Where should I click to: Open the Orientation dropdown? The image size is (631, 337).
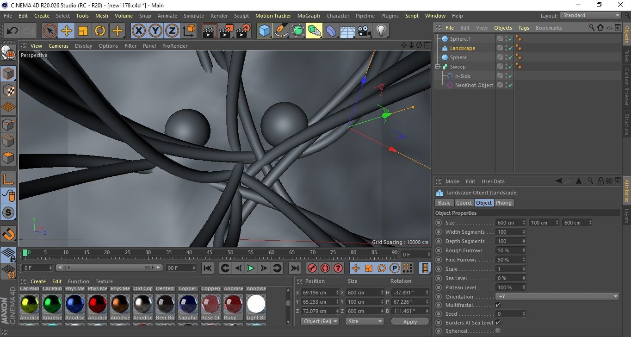pos(557,297)
